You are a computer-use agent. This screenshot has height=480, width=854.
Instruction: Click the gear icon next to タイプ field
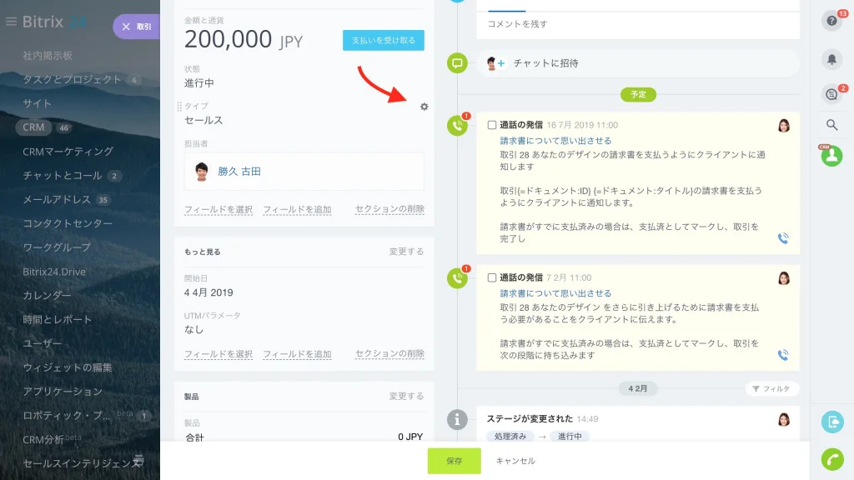point(424,107)
